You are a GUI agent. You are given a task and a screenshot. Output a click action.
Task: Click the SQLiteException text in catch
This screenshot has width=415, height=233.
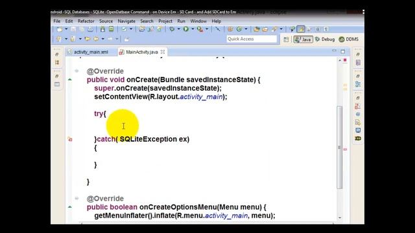click(148, 139)
